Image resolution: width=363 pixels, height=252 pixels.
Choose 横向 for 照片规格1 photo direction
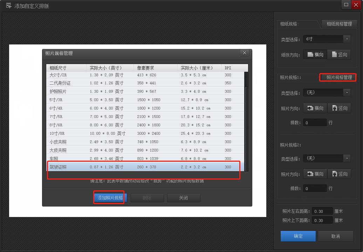(x=315, y=108)
